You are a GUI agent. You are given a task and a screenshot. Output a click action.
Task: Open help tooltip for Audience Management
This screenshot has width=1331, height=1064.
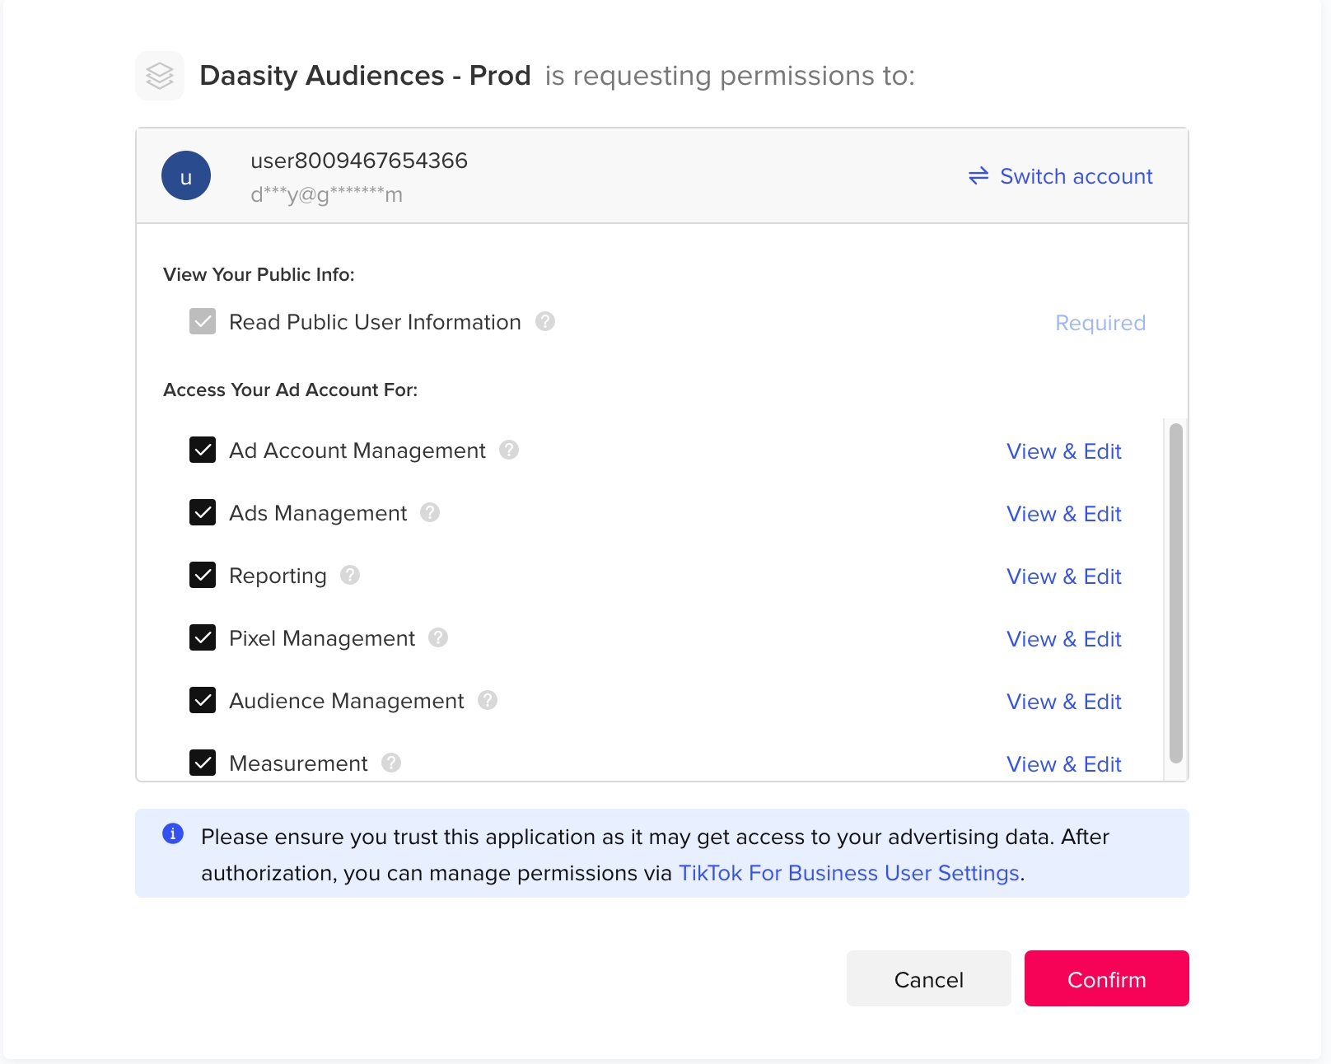click(x=488, y=700)
